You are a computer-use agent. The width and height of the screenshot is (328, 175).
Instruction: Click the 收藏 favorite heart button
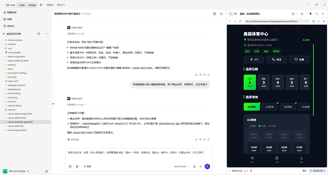[299, 60]
